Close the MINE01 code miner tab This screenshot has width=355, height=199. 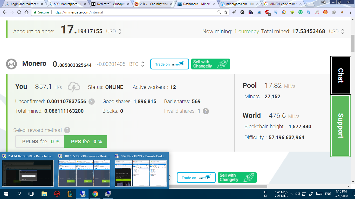click(x=301, y=4)
